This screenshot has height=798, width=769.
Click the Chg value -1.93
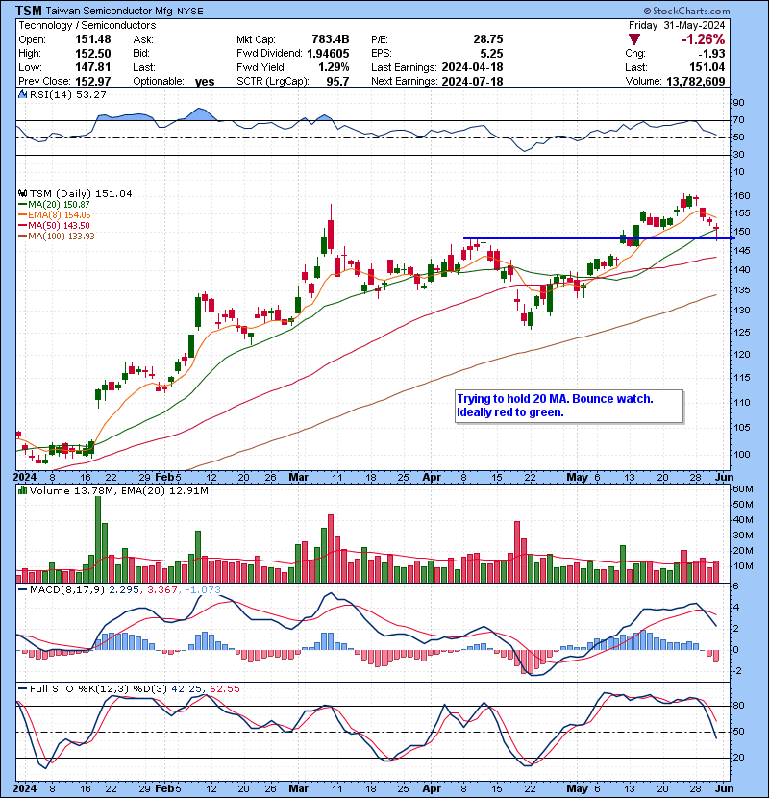tap(712, 53)
